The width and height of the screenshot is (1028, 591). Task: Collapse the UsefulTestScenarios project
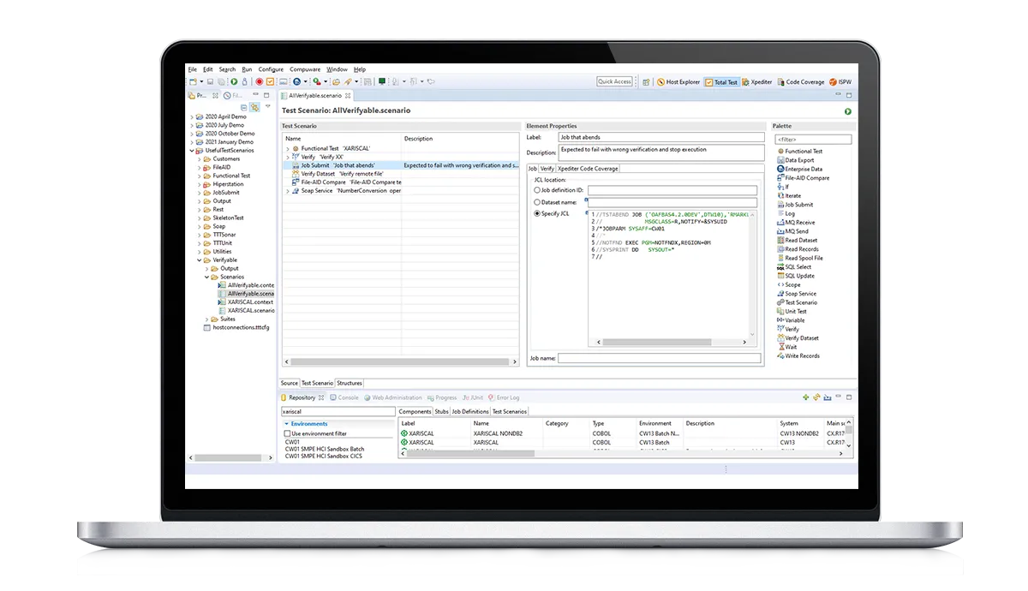tap(192, 151)
